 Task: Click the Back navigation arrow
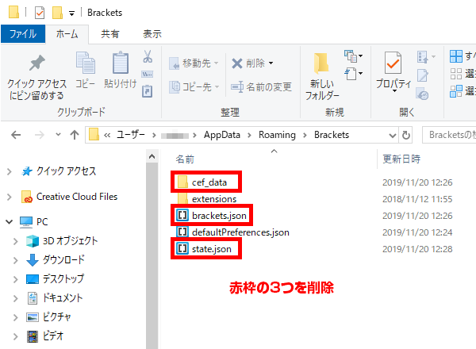[16, 135]
